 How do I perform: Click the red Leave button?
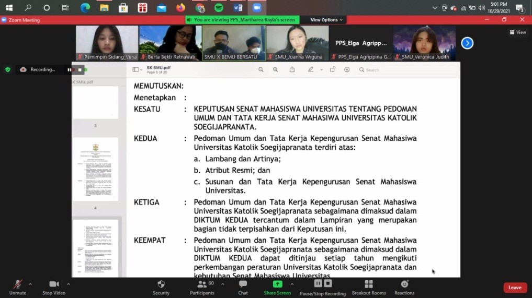[515, 288]
